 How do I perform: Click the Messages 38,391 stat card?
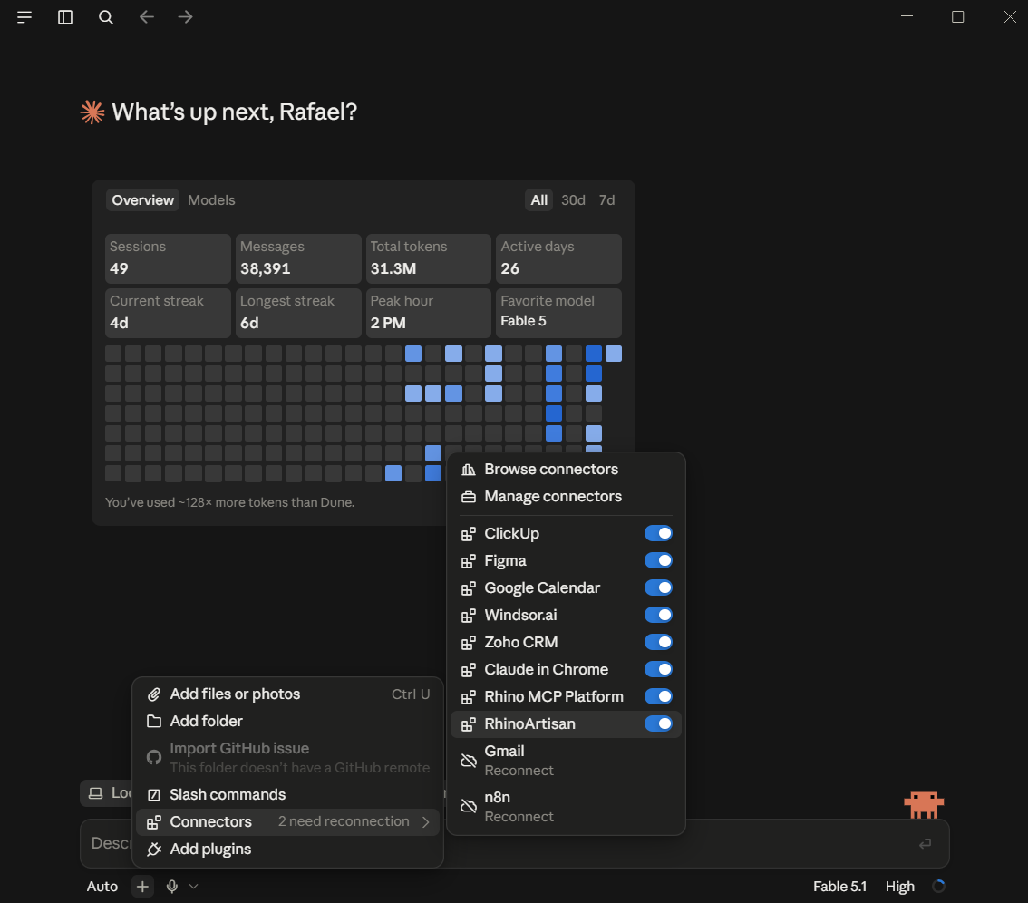298,258
